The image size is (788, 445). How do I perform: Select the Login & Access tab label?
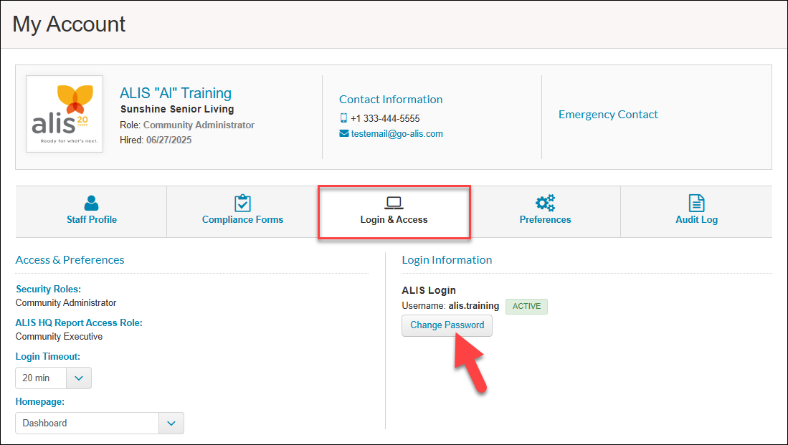click(394, 219)
